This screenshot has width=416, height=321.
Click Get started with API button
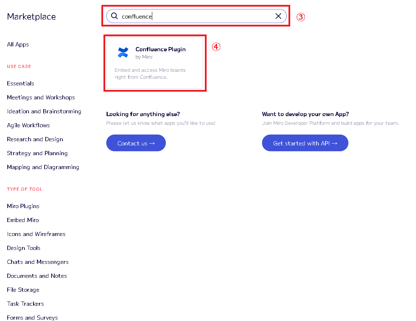click(x=305, y=143)
